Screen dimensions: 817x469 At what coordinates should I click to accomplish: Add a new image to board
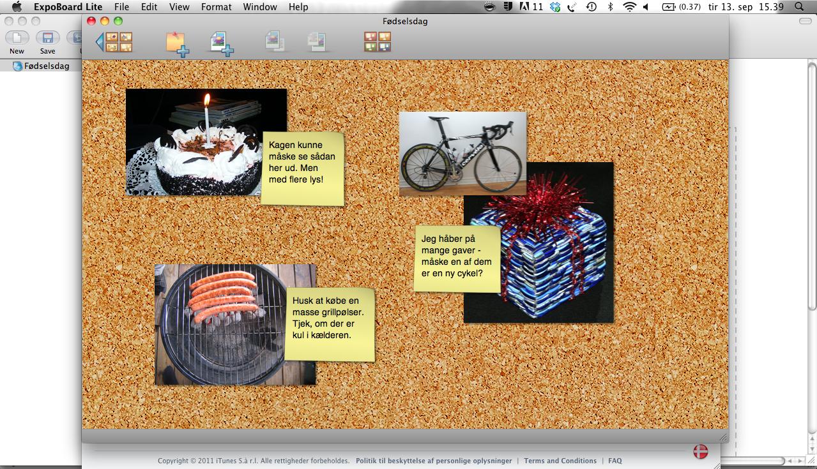[222, 43]
